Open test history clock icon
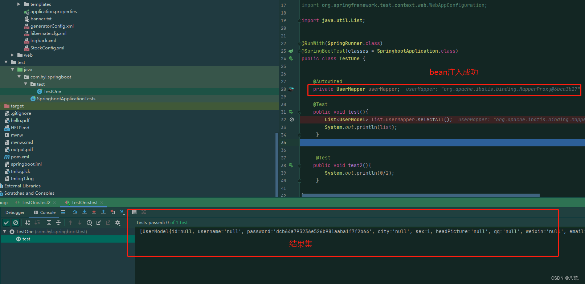 pyautogui.click(x=89, y=223)
